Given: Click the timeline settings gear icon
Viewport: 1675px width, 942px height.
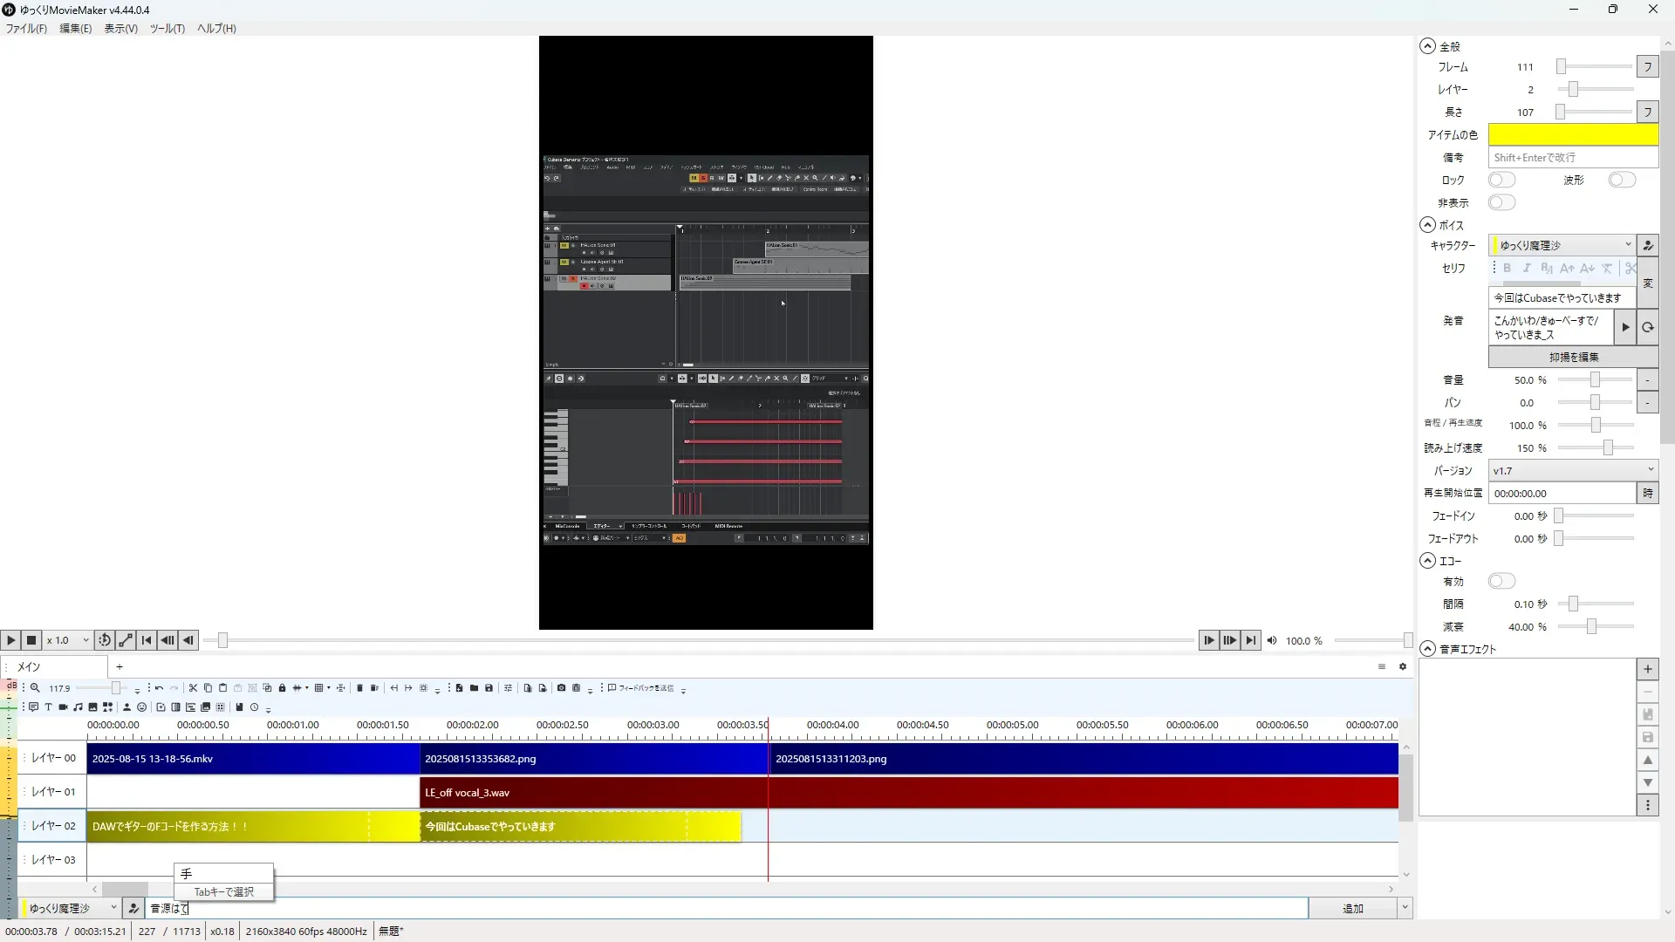Looking at the screenshot, I should [1403, 666].
